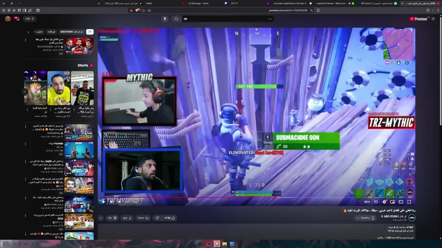Open the 14:17 solo squad video thumbnail
Screen dimensions: 442x248
[79, 204]
